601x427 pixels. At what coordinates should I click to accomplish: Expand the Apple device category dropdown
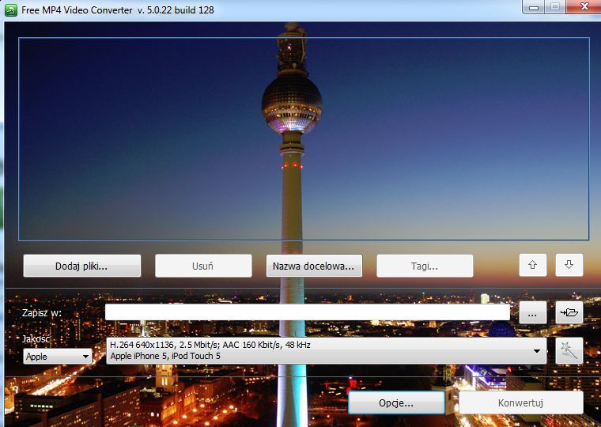(58, 357)
